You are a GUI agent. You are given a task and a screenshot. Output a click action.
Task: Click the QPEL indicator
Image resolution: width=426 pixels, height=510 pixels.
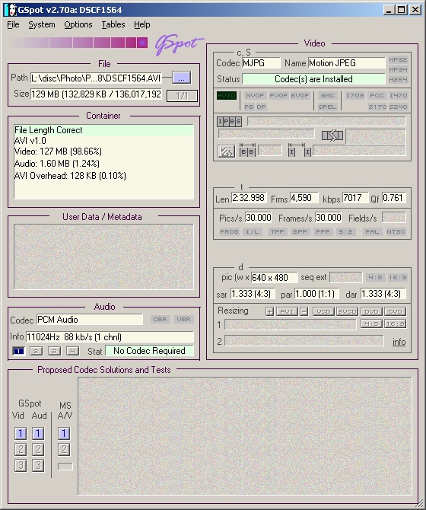coord(327,107)
